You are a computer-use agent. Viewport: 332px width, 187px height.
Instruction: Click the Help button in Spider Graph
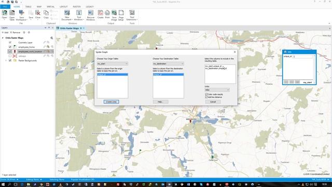click(x=160, y=102)
